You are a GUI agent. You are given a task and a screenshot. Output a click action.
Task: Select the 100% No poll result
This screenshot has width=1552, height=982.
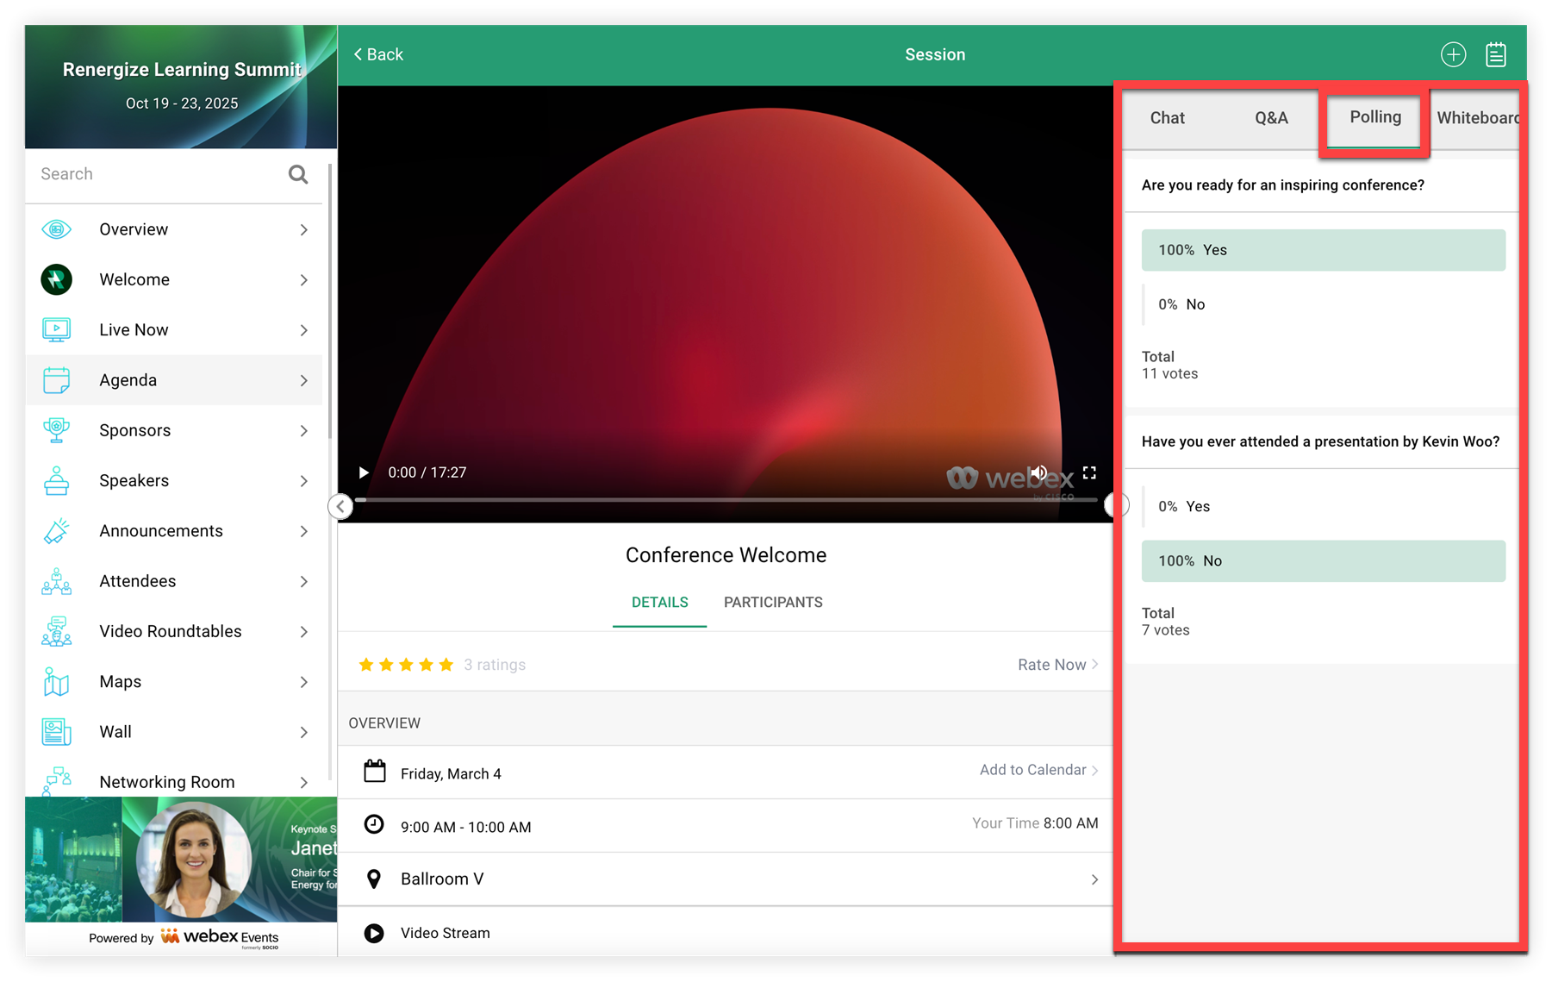[1323, 561]
